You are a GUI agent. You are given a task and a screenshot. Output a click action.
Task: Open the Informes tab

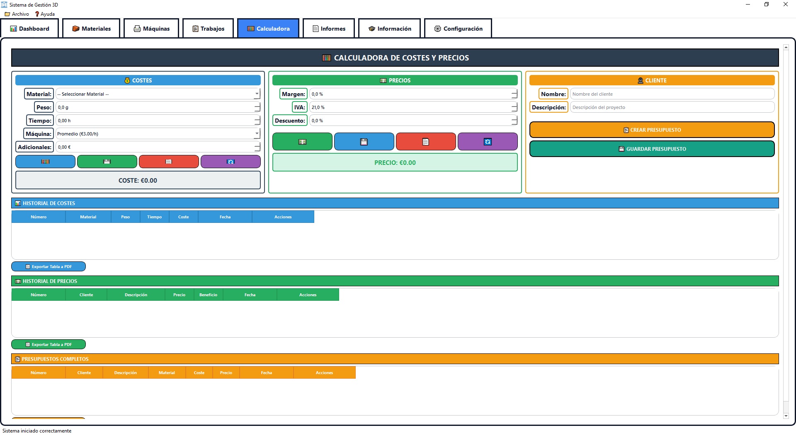[329, 29]
